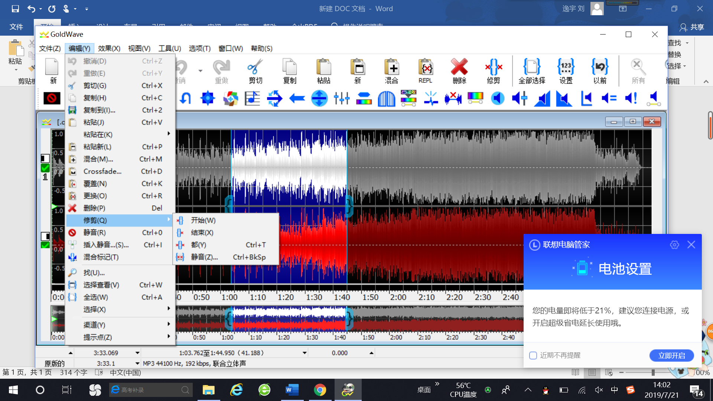Check the 近期不再提醒 checkbox
This screenshot has height=401, width=713.
coord(533,355)
